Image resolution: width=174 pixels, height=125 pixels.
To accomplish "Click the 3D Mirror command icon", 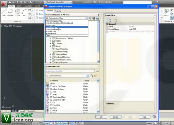I will [x=48, y=108].
